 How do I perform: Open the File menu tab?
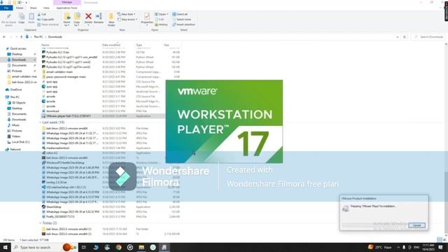pyautogui.click(x=6, y=8)
